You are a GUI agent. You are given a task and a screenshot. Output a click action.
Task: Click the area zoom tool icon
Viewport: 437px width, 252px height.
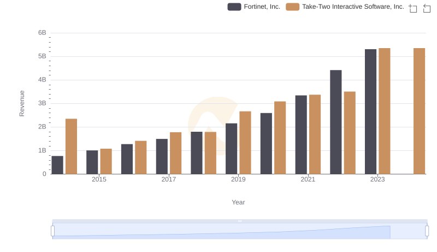point(413,8)
